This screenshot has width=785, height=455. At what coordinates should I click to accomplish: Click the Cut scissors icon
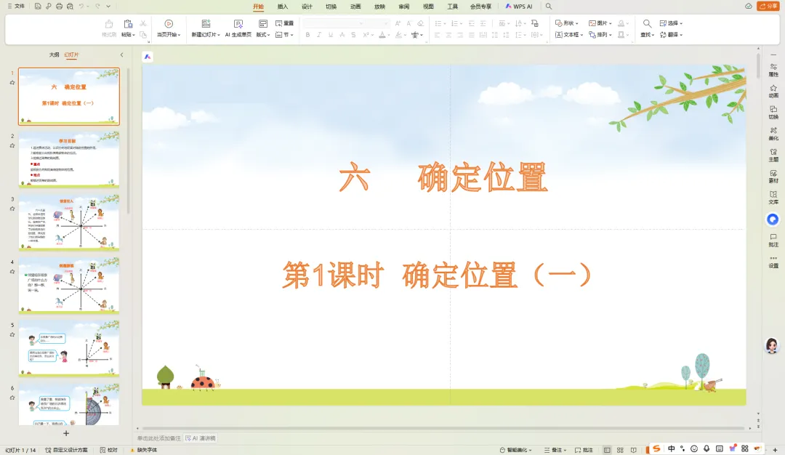142,23
